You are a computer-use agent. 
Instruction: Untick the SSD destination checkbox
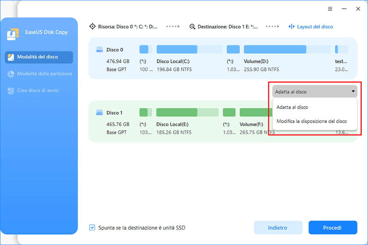(x=92, y=227)
